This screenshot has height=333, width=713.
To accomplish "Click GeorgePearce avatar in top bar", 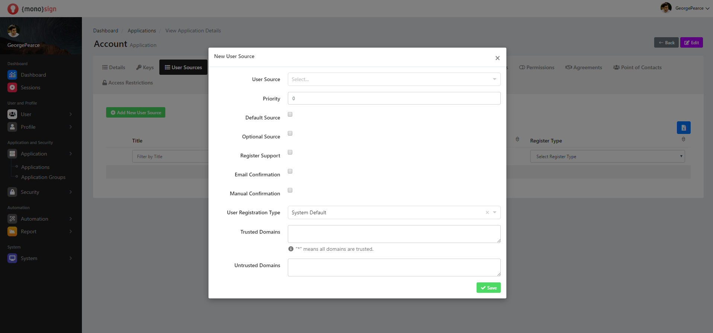I will coord(666,8).
